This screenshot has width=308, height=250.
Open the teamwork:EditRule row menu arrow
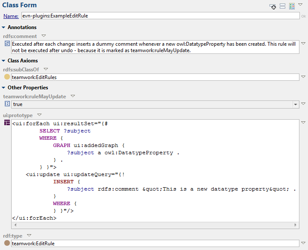303,243
